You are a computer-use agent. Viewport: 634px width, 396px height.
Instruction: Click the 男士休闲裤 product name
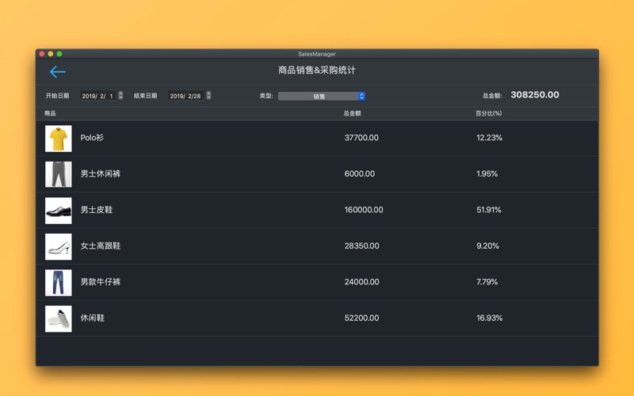click(101, 173)
